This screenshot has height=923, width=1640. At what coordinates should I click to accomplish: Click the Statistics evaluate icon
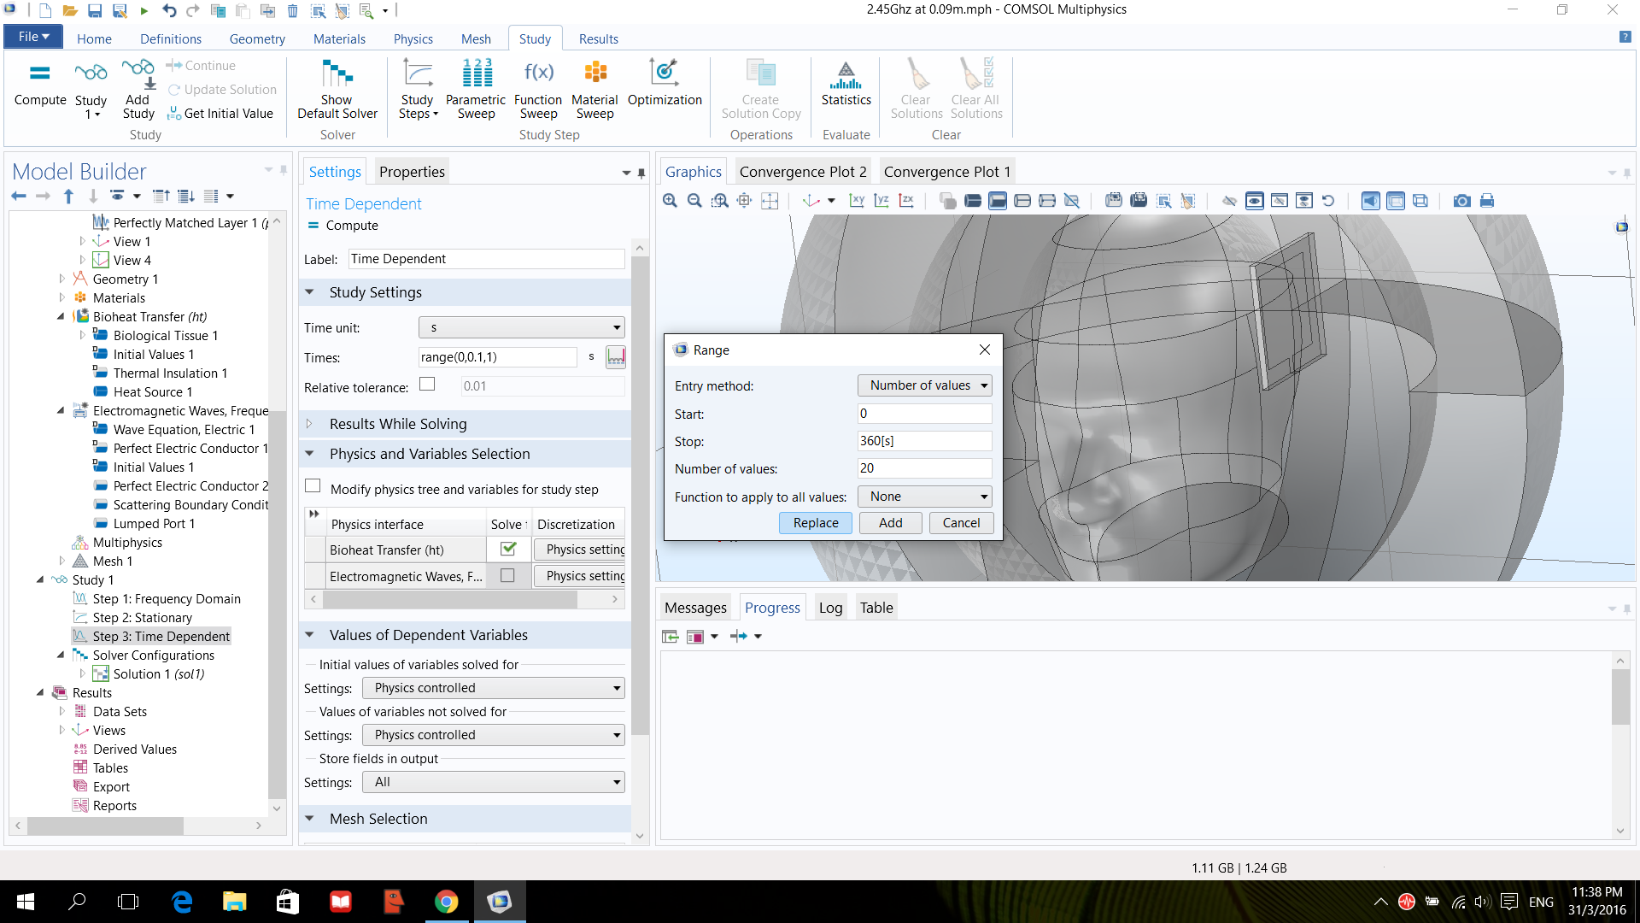click(x=846, y=85)
